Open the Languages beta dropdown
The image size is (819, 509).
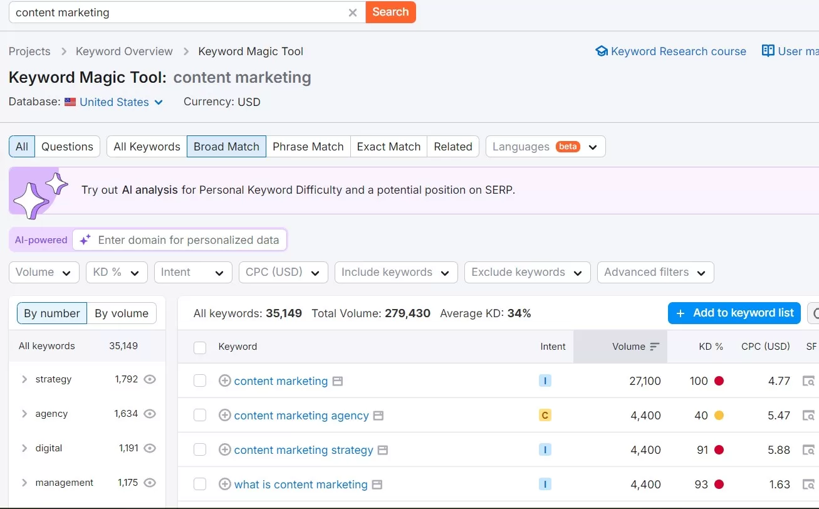pos(545,147)
